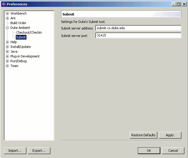Click 'Settings for Duke's Submit tool.' text

[83, 22]
